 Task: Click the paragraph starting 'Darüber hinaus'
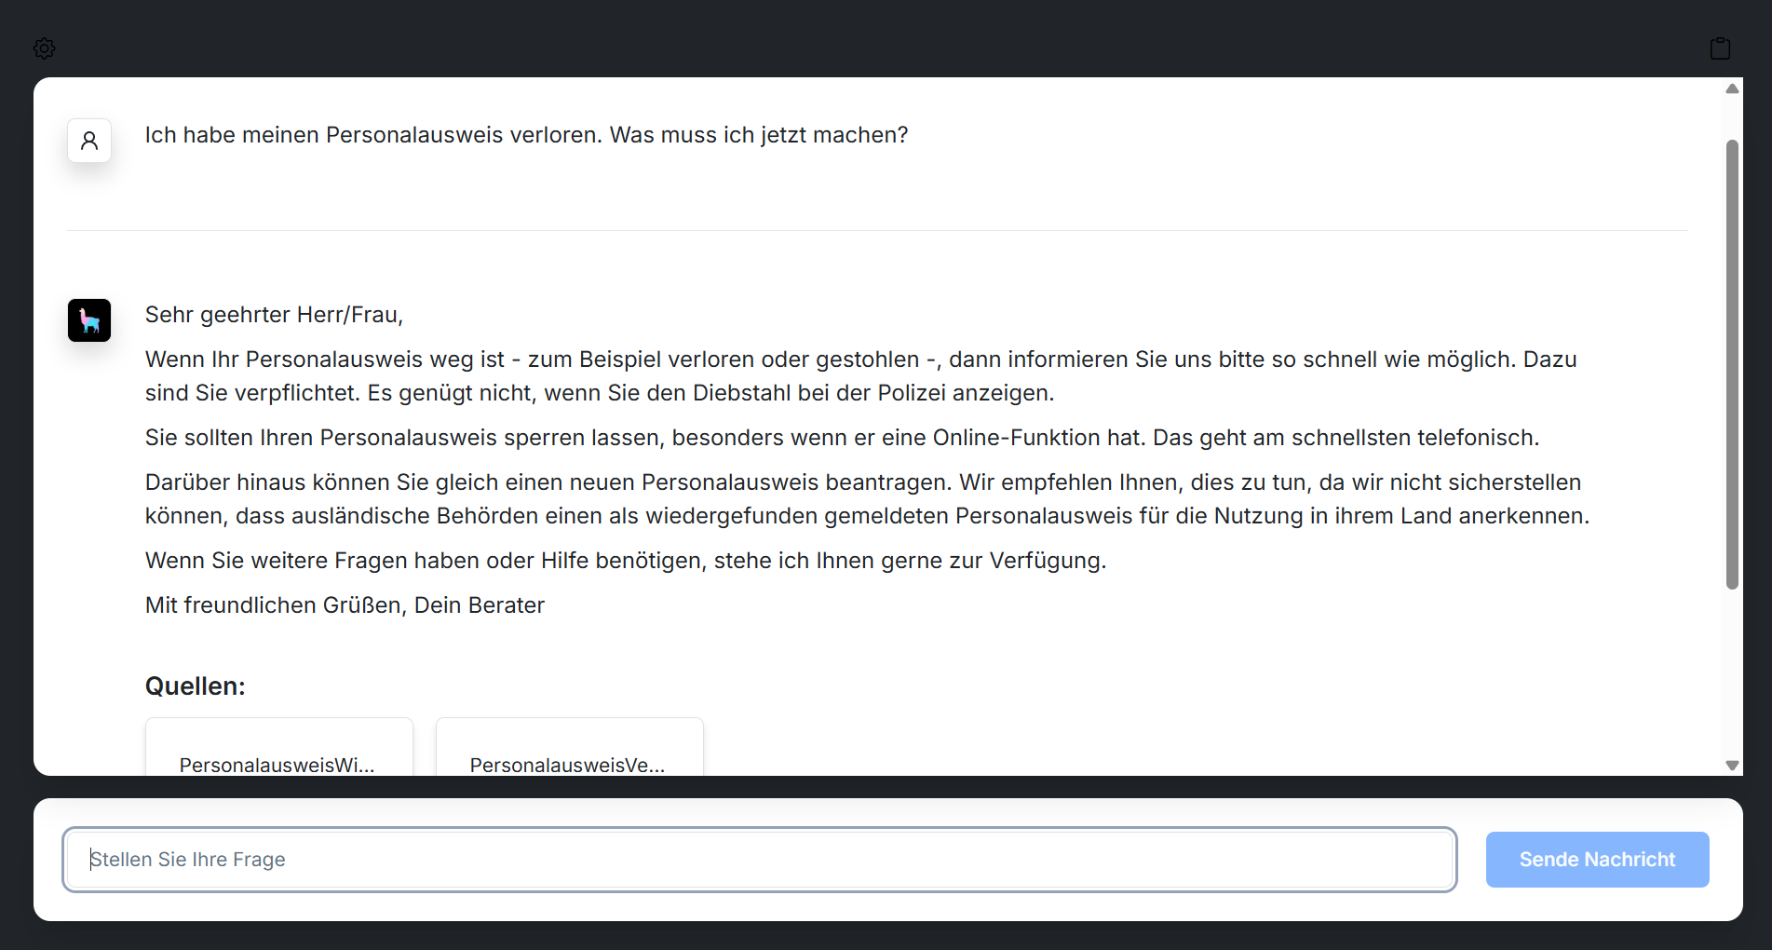(866, 499)
